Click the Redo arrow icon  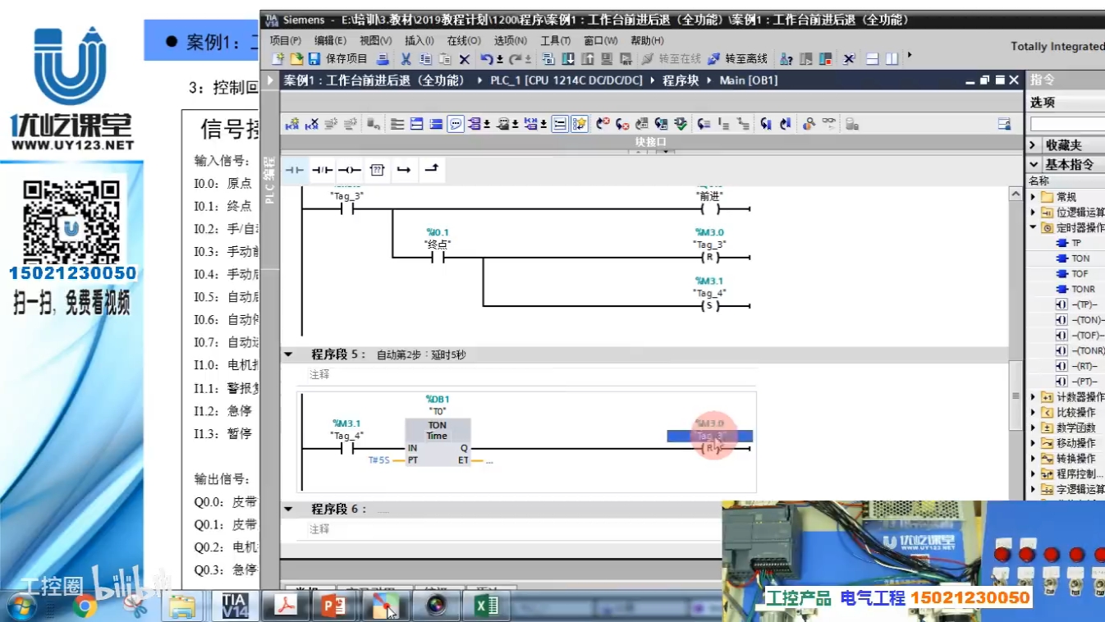point(516,59)
